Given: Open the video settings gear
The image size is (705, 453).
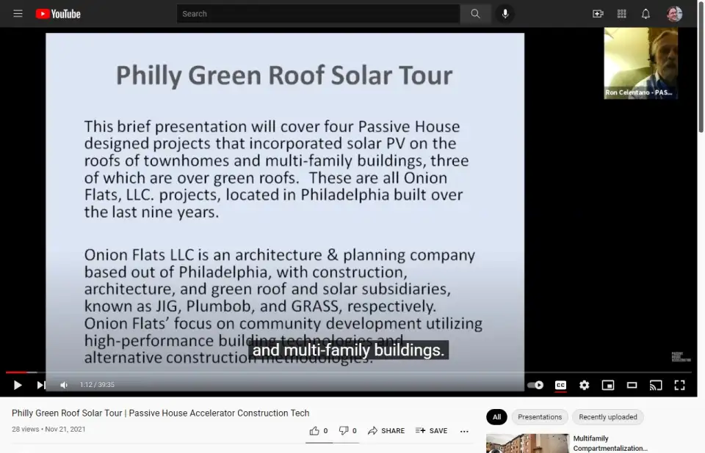Looking at the screenshot, I should pyautogui.click(x=584, y=385).
